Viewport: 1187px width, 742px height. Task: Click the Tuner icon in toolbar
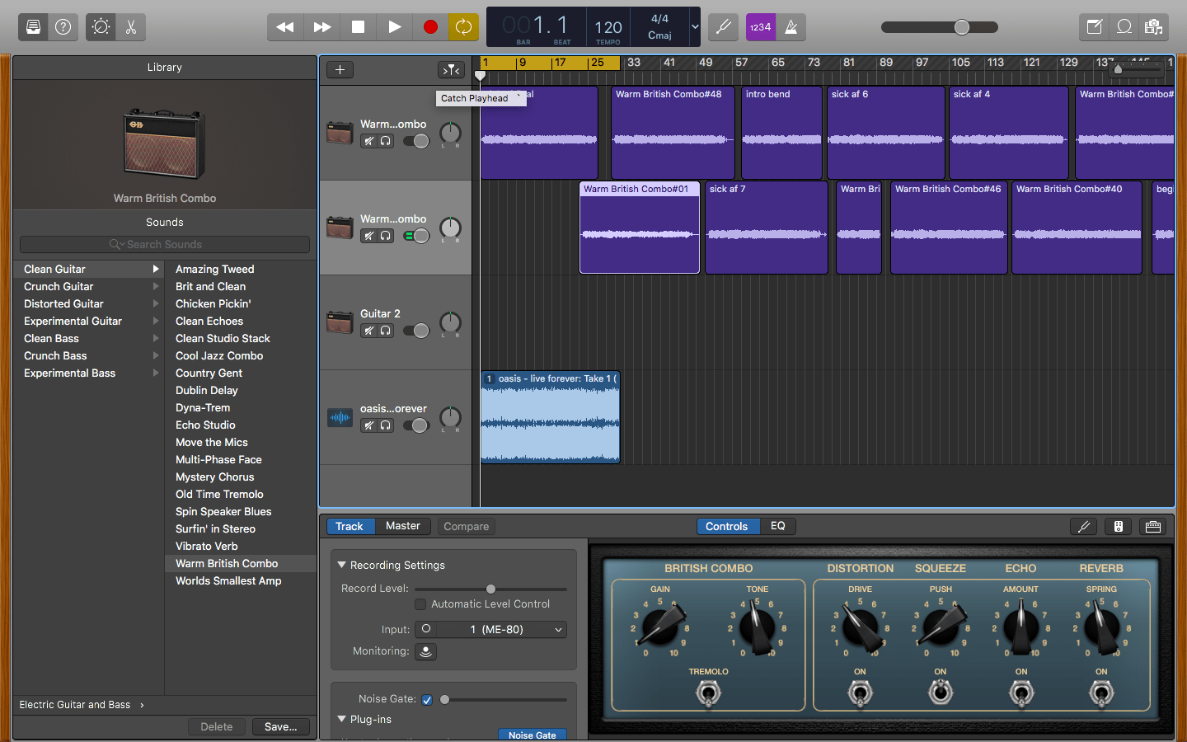723,27
